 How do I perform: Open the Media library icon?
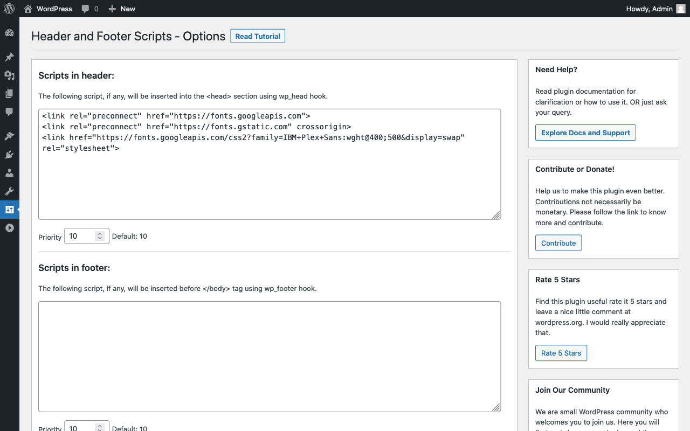point(9,75)
